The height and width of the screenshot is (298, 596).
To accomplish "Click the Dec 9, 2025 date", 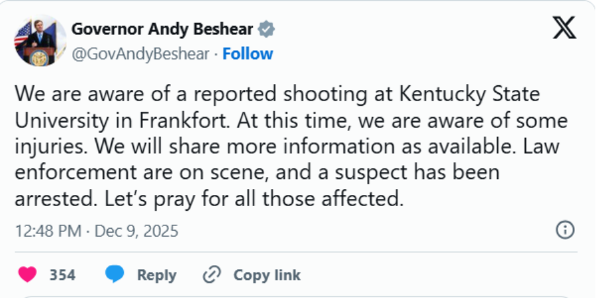I will coord(136,231).
